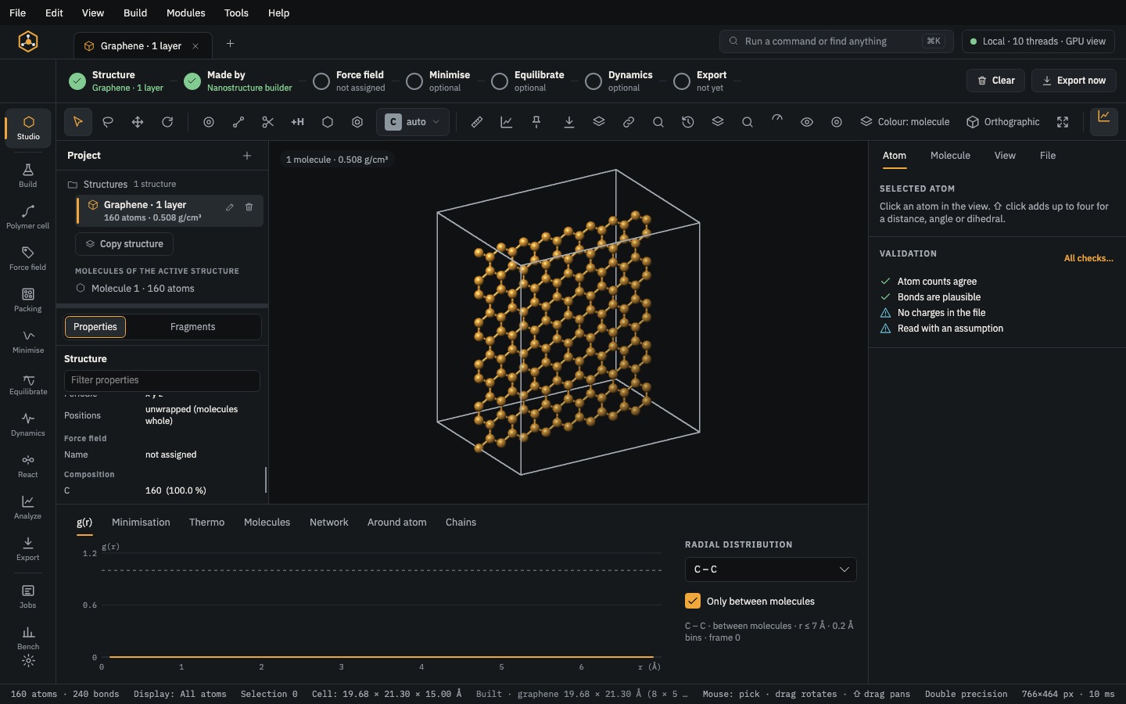The image size is (1126, 704).
Task: Click the Filter properties input field
Action: [162, 381]
